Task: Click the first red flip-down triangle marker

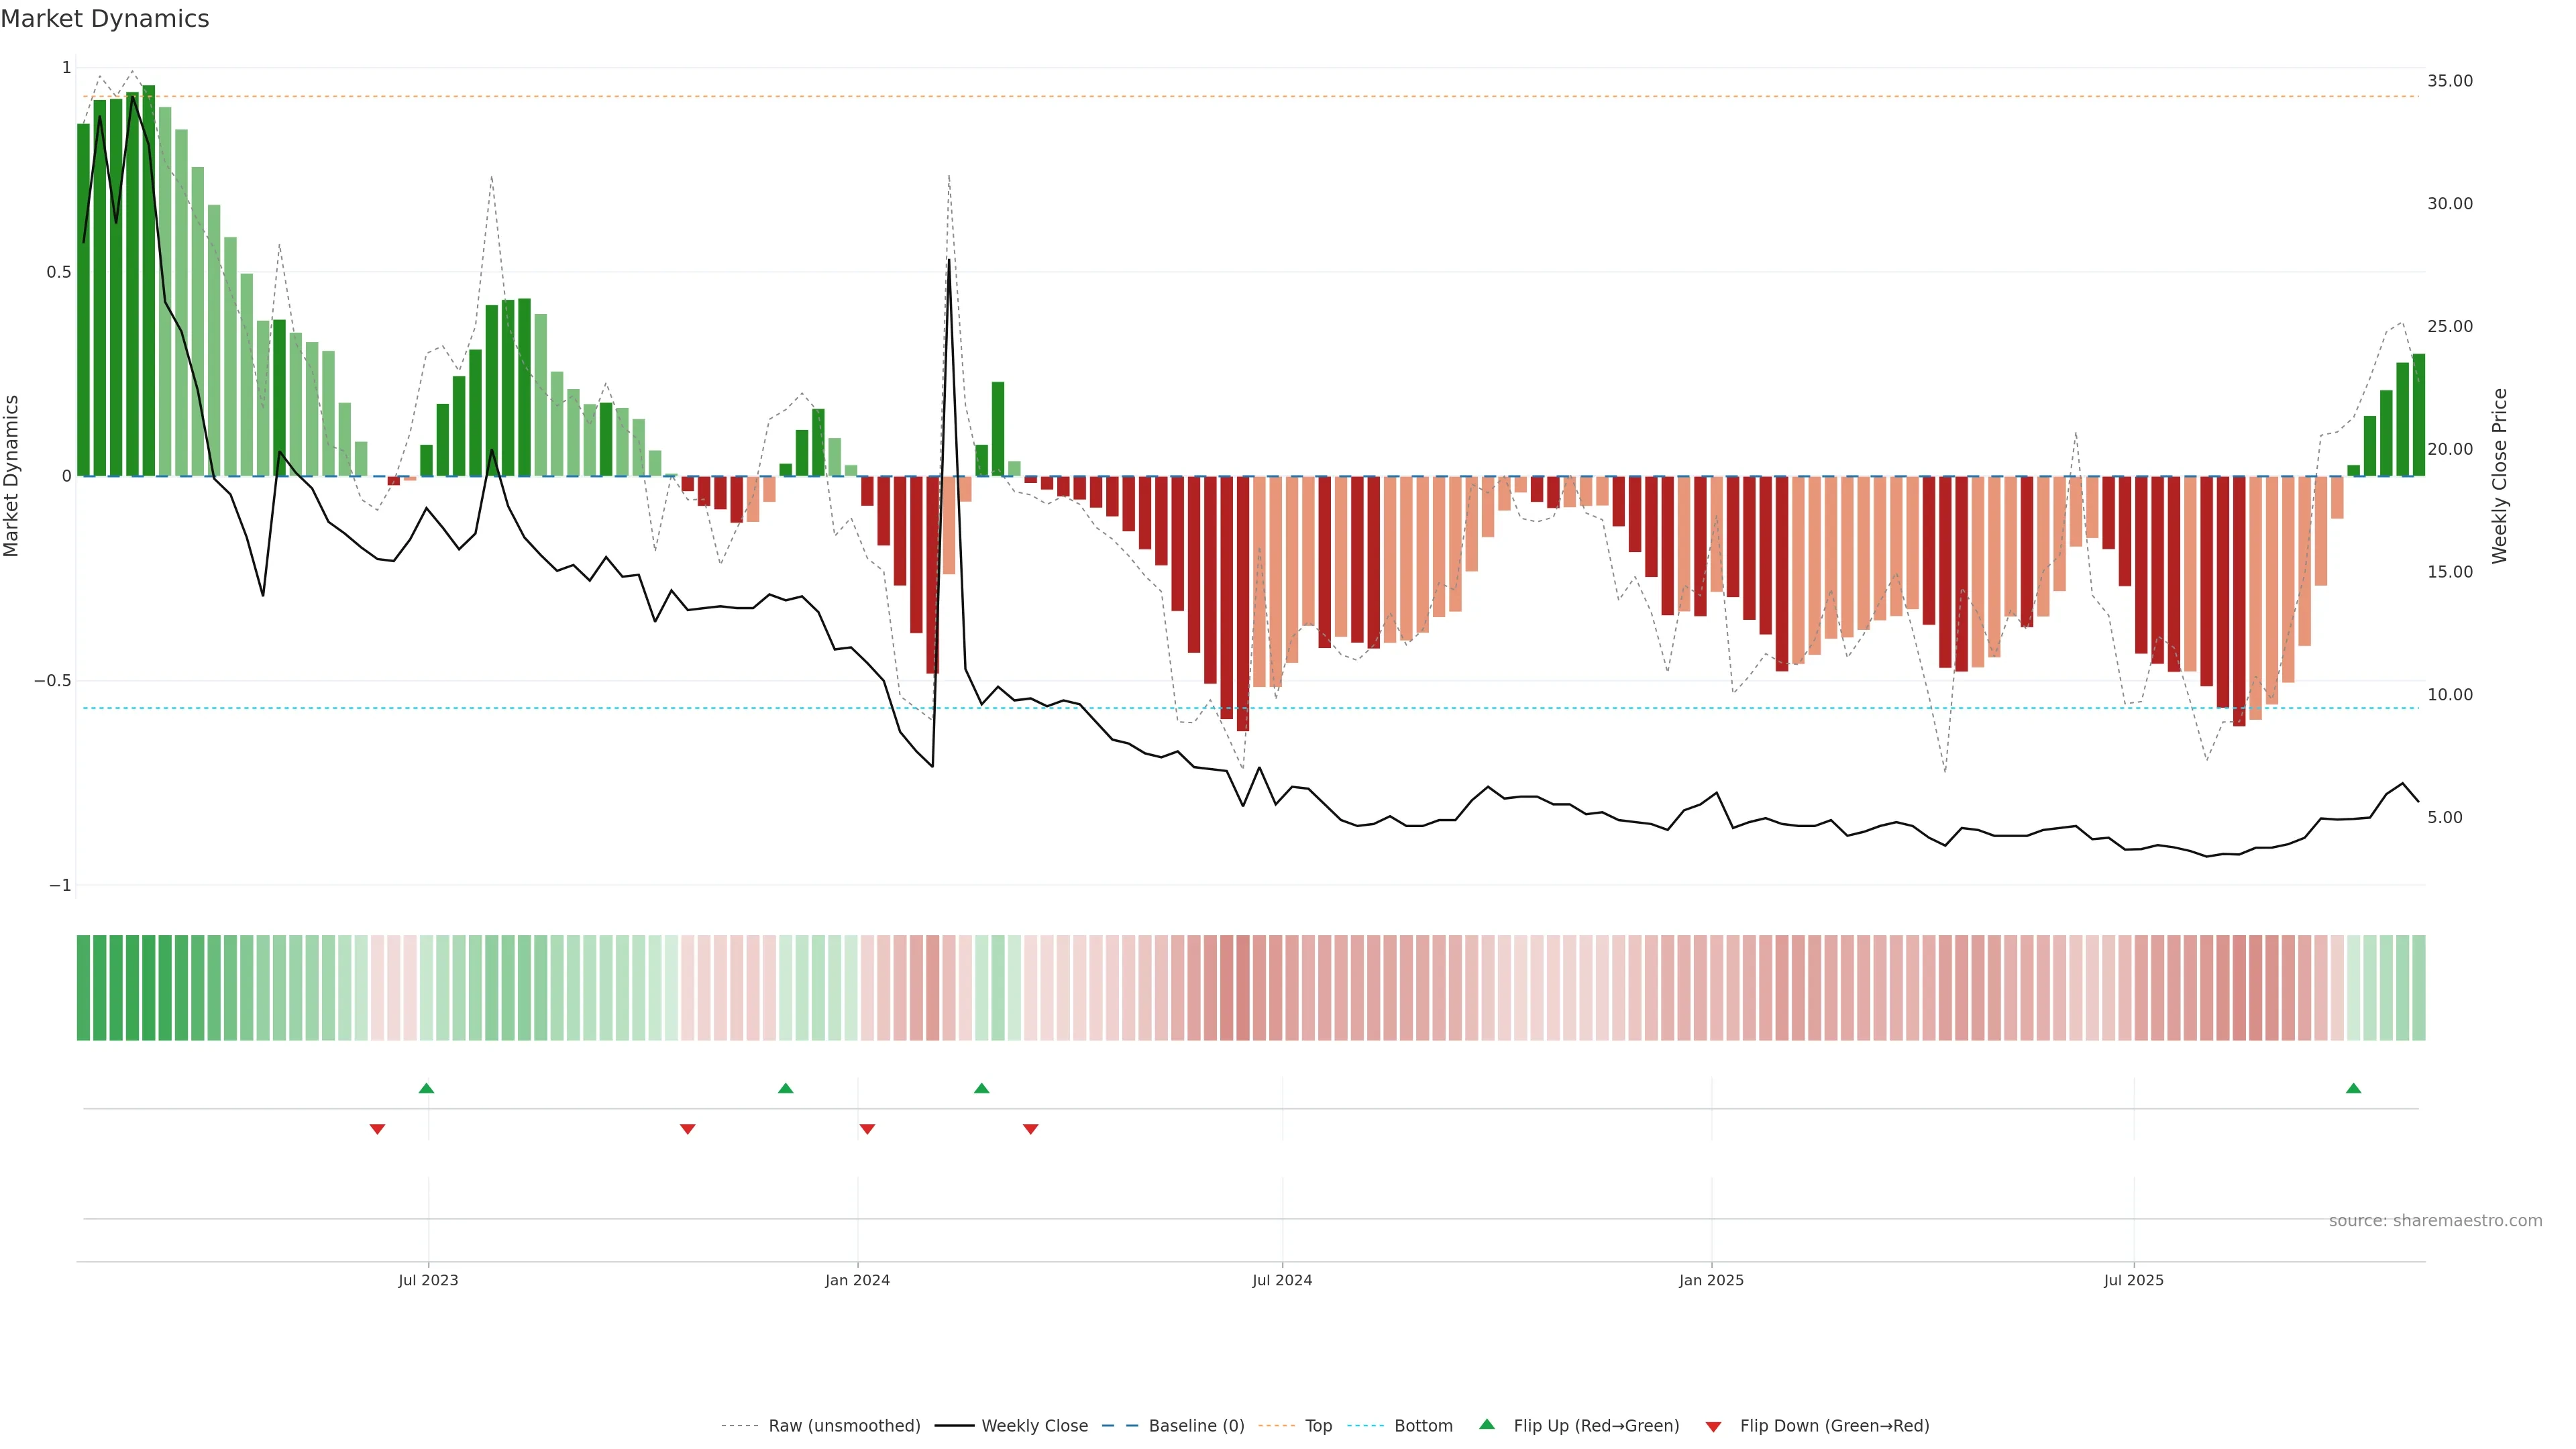Action: tap(377, 1129)
